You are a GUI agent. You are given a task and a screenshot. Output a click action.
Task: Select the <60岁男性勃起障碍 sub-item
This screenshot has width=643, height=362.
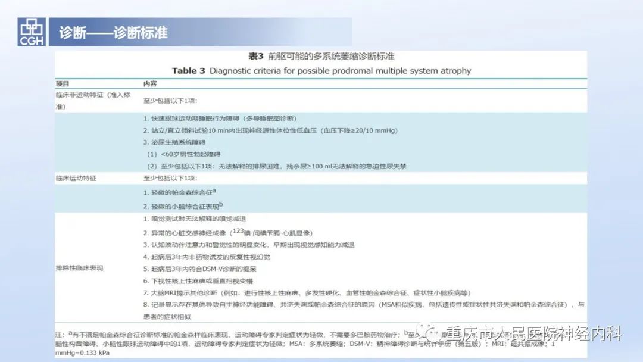[x=183, y=154]
